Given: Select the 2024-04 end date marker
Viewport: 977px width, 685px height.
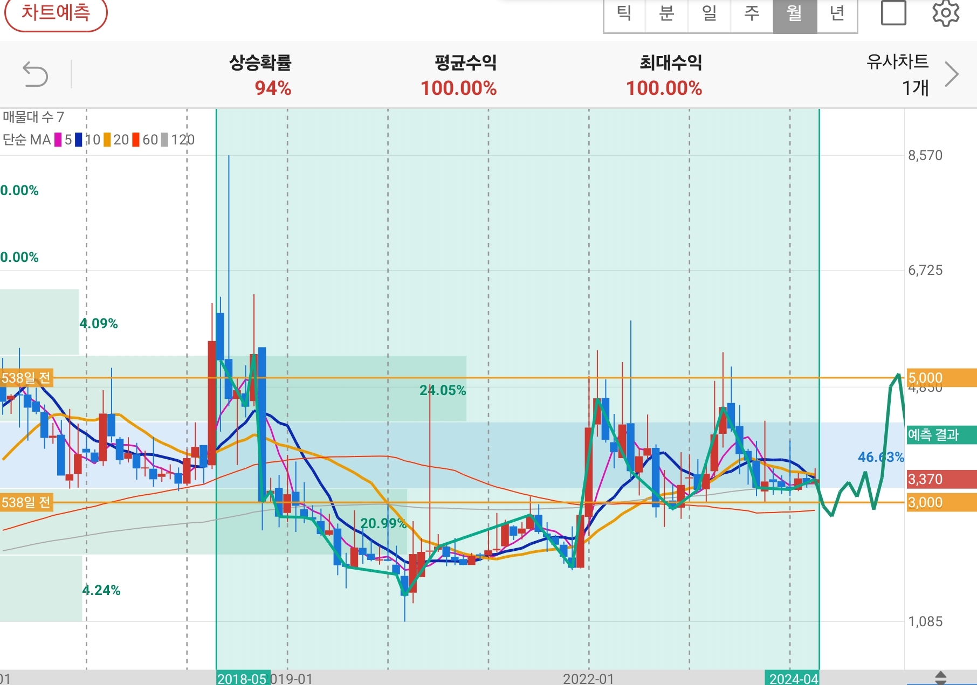Looking at the screenshot, I should point(793,678).
